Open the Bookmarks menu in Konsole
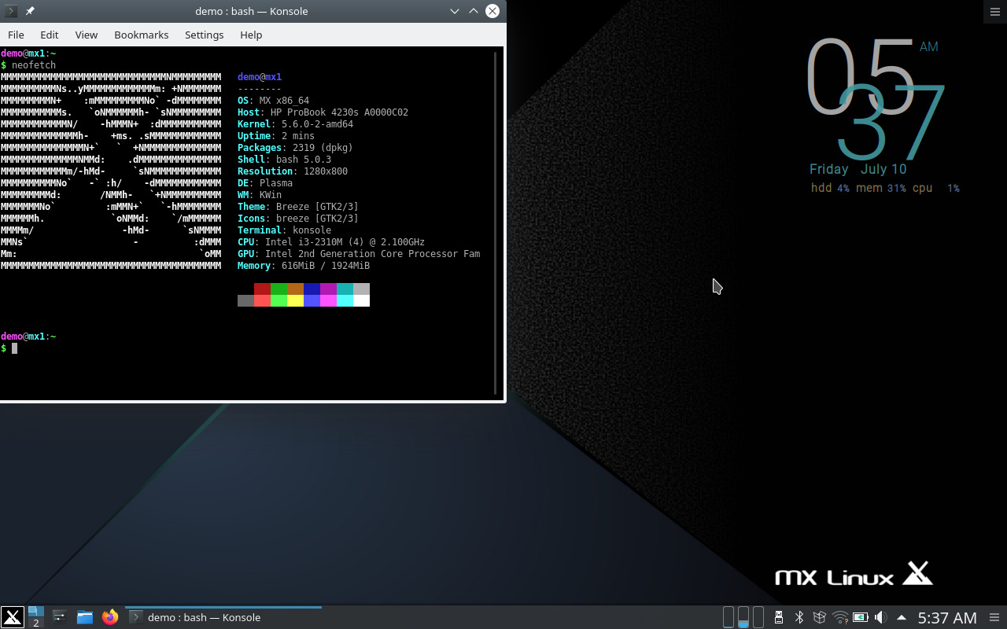Image resolution: width=1007 pixels, height=629 pixels. (141, 35)
